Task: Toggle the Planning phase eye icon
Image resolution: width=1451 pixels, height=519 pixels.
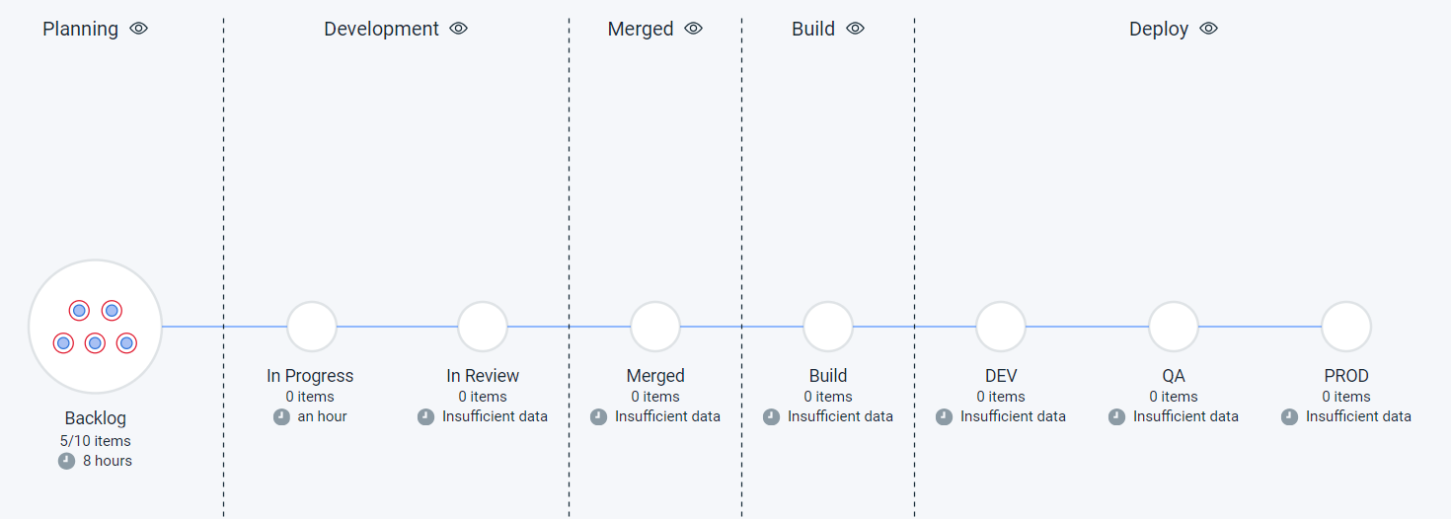Action: pyautogui.click(x=139, y=29)
